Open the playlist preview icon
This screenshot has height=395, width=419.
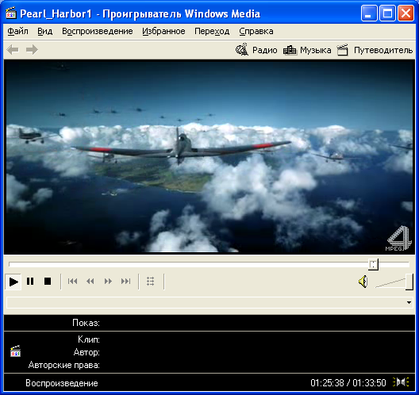[151, 282]
